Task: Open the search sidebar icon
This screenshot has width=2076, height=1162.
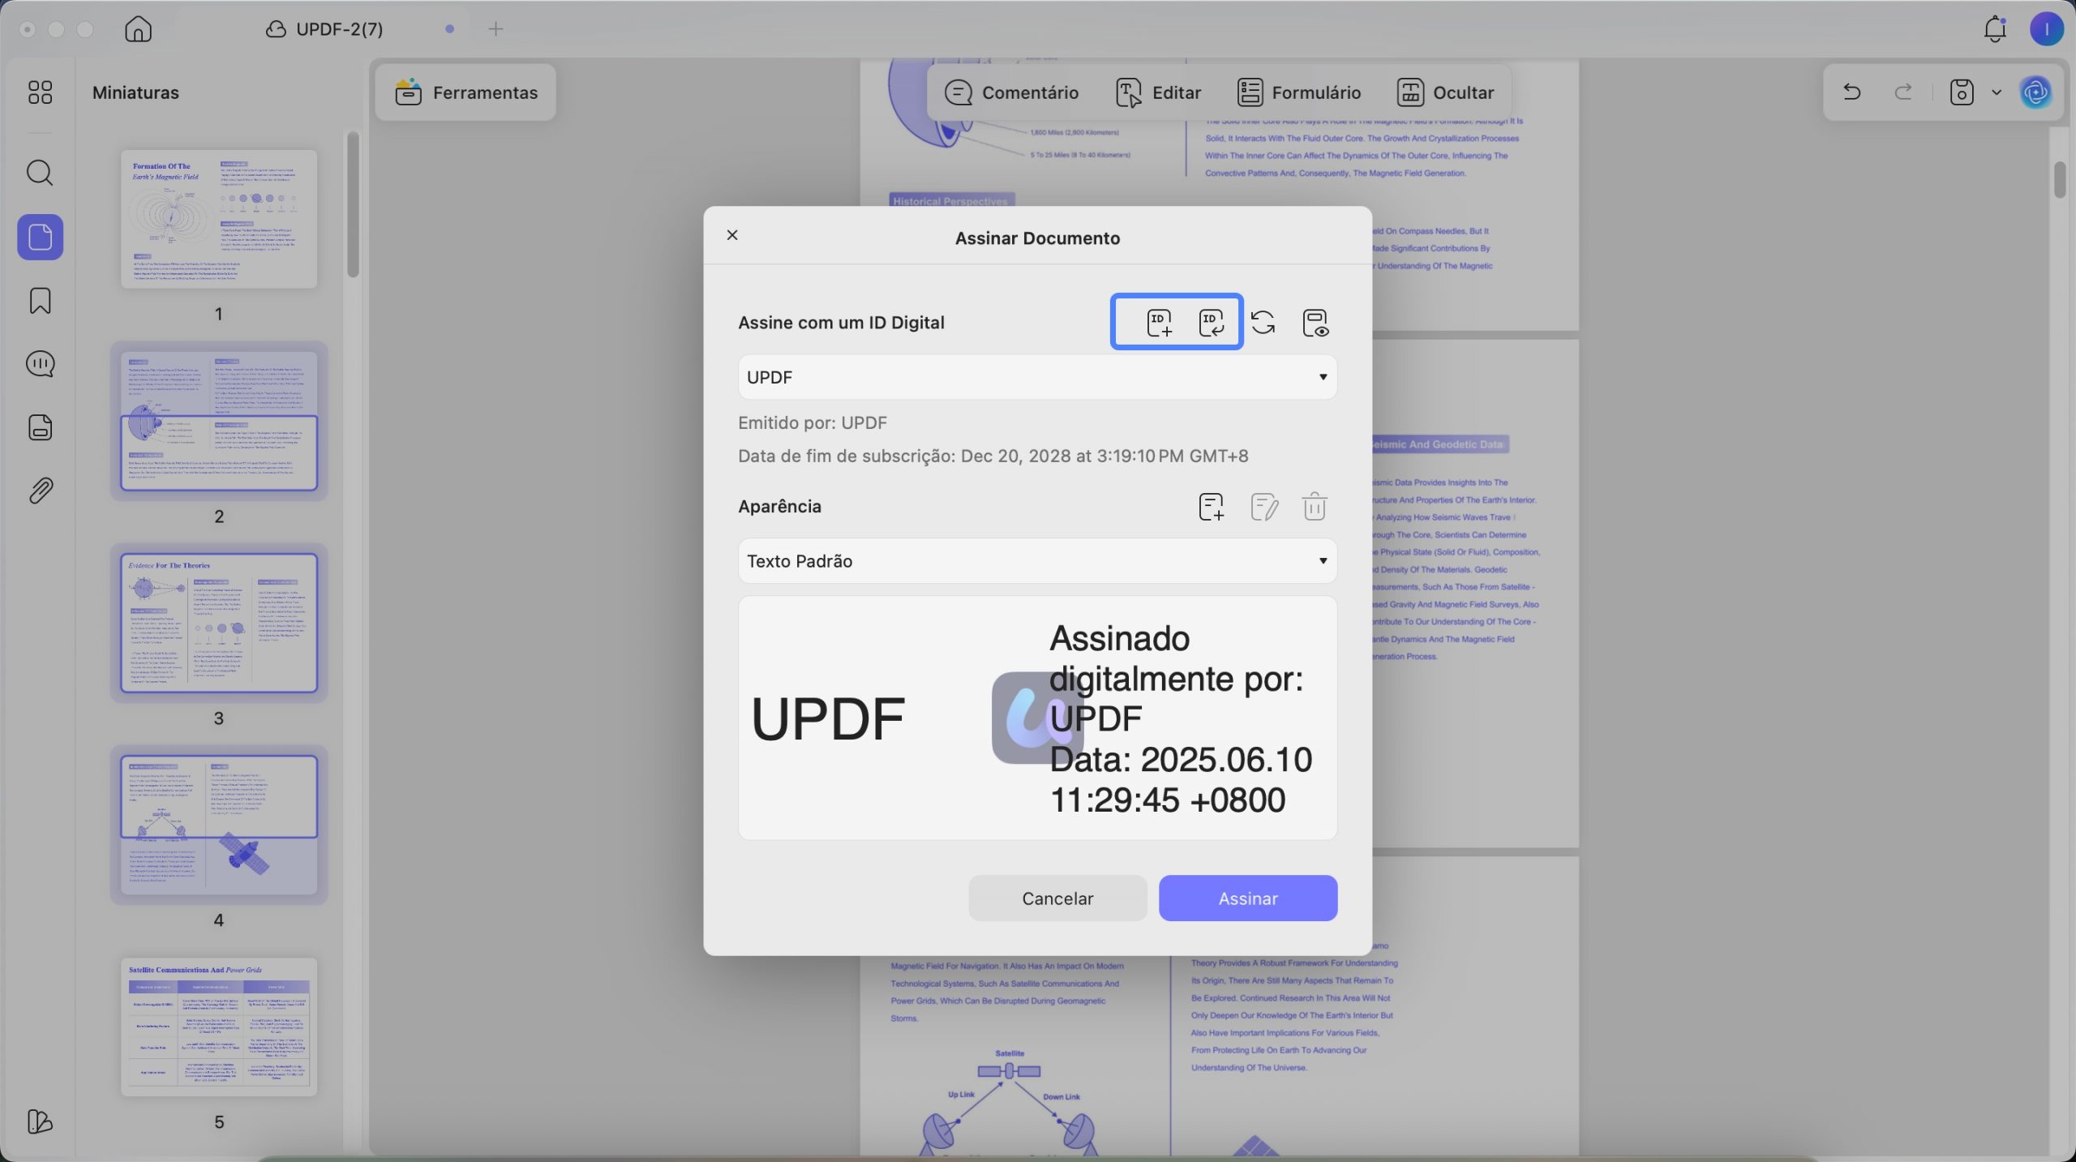Action: pos(40,173)
